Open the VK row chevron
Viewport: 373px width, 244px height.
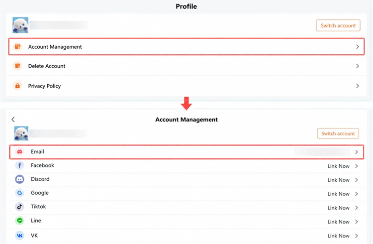pos(357,236)
